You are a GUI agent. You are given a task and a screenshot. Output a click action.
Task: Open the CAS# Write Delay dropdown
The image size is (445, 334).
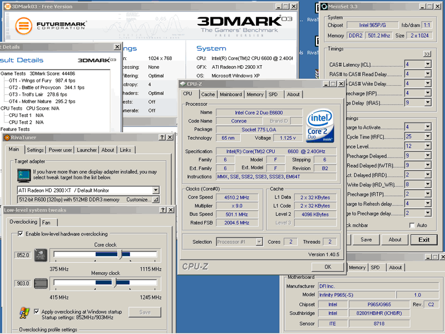[428, 84]
